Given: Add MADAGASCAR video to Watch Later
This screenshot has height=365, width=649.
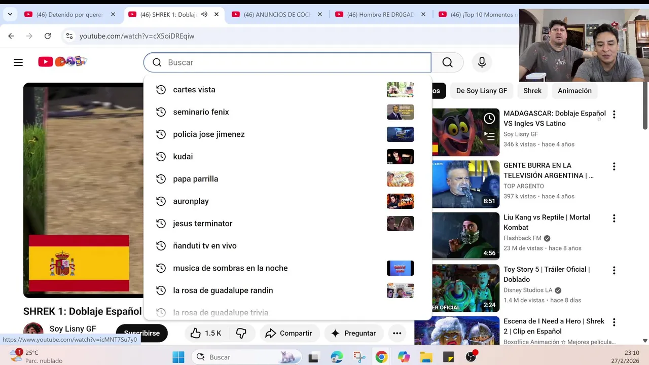Looking at the screenshot, I should click(489, 119).
